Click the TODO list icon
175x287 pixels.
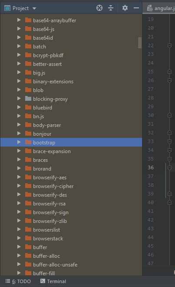click(8, 281)
